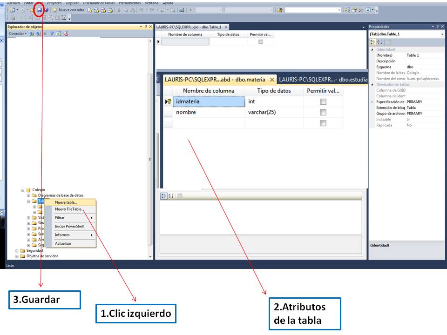The image size is (447, 335).
Task: Click the nombre cell in the column grid
Action: coord(186,112)
